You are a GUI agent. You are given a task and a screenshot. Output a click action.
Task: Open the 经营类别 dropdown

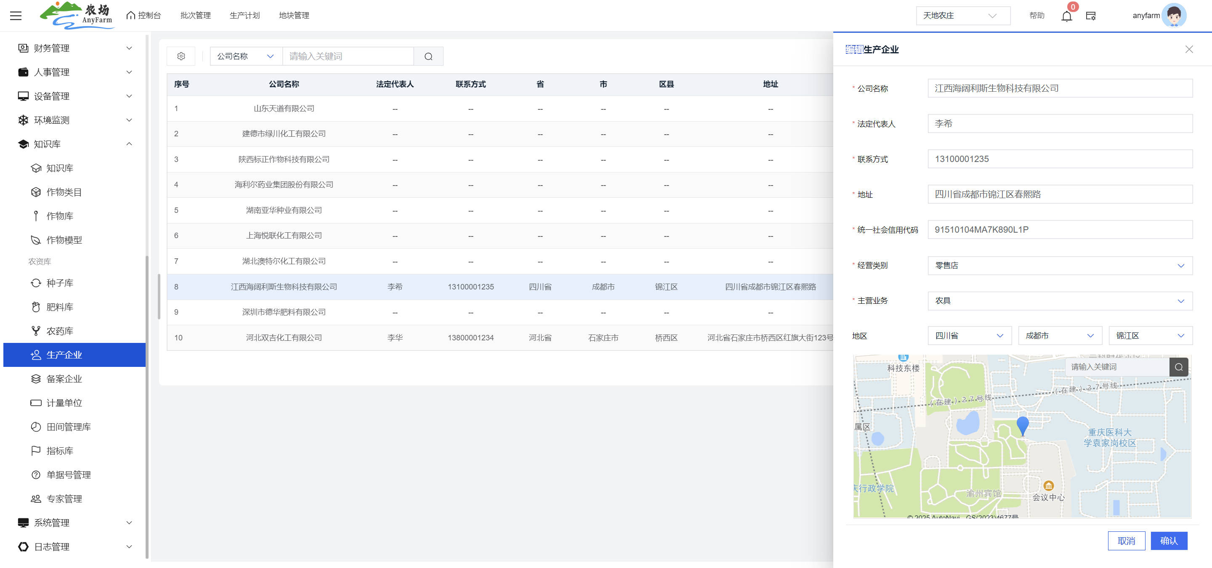pyautogui.click(x=1060, y=265)
